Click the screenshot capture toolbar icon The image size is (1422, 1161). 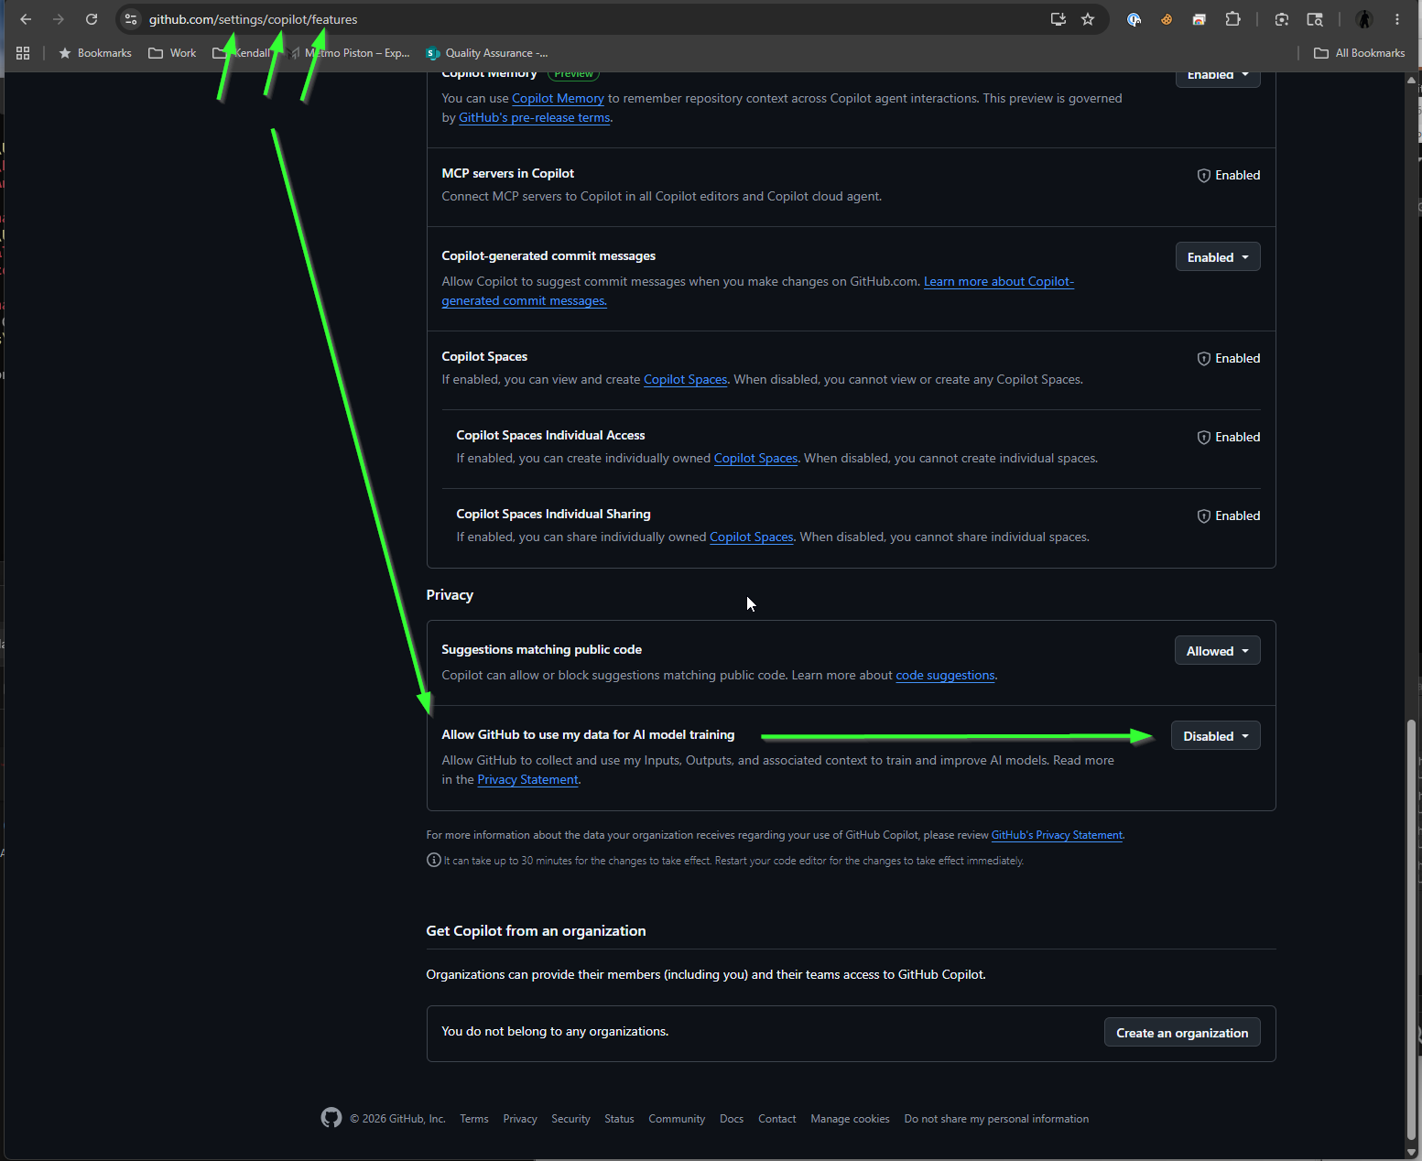click(x=1282, y=19)
